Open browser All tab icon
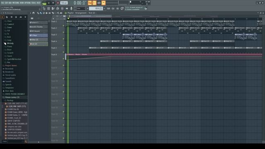This screenshot has width=265, height=149. tap(2, 17)
